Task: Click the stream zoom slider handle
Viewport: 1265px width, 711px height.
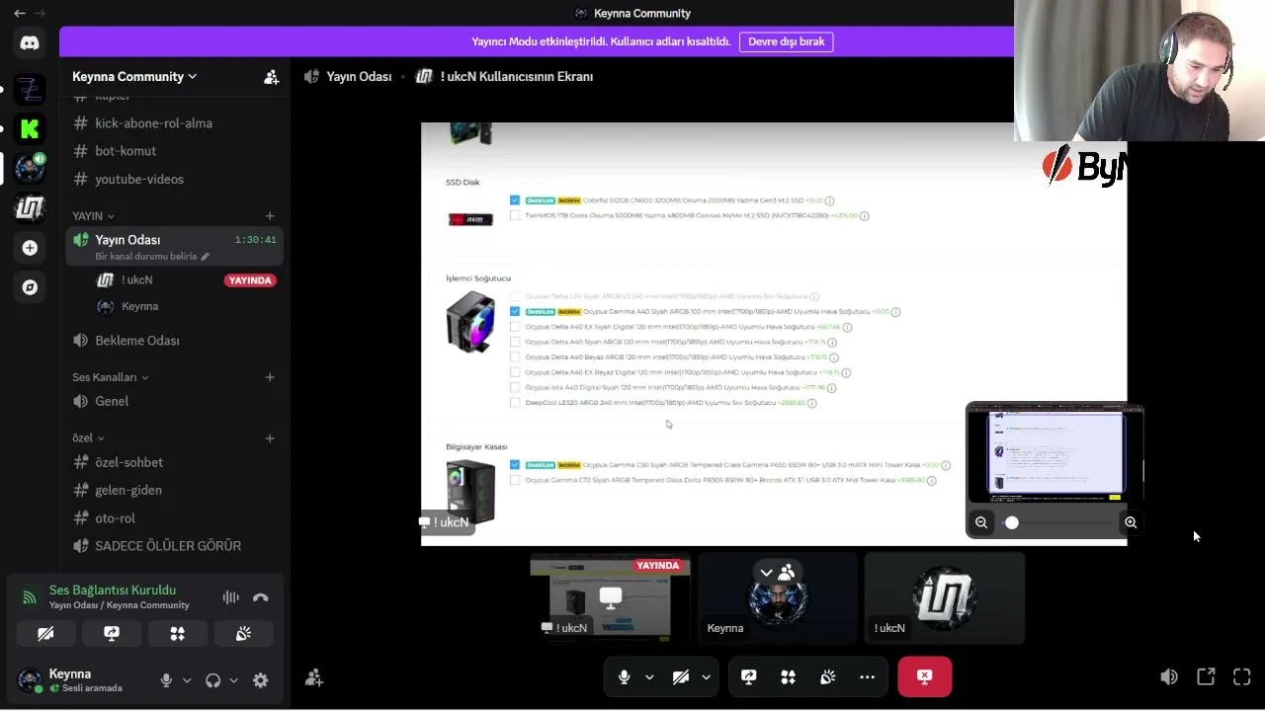Action: click(1011, 523)
